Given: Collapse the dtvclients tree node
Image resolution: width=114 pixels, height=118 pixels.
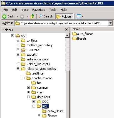Looking at the screenshot, I should point(28,97).
